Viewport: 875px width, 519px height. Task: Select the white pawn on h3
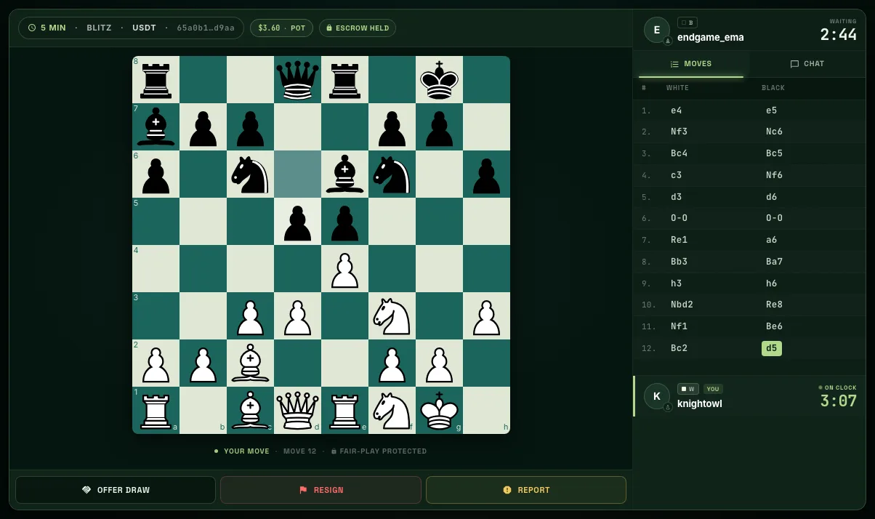click(486, 316)
